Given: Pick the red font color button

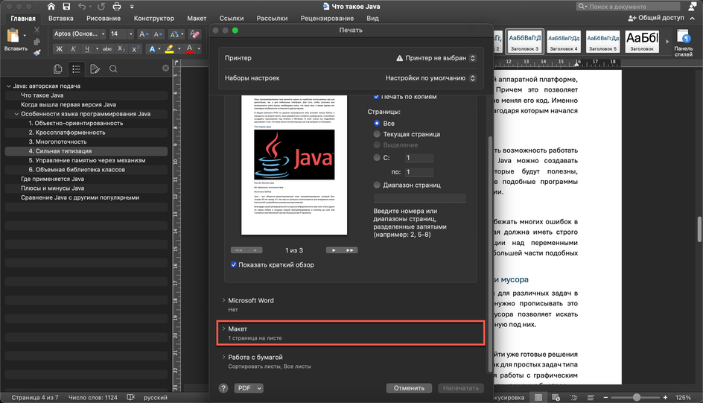Looking at the screenshot, I should 189,49.
